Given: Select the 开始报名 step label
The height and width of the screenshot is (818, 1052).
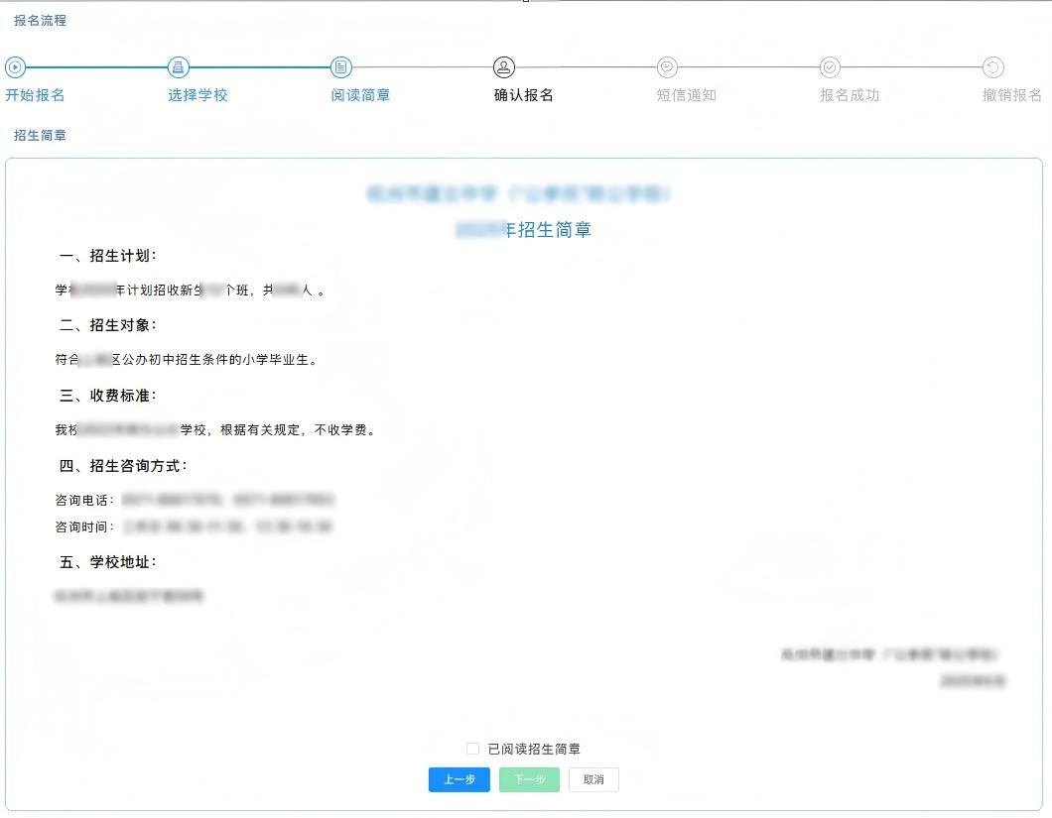Looking at the screenshot, I should [36, 95].
